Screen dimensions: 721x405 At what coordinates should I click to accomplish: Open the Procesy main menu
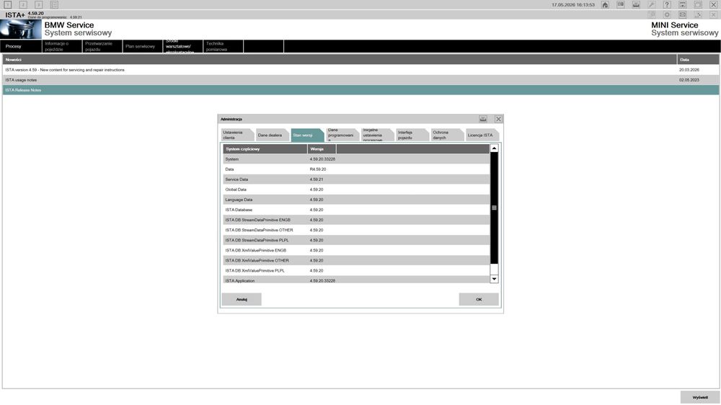click(21, 46)
